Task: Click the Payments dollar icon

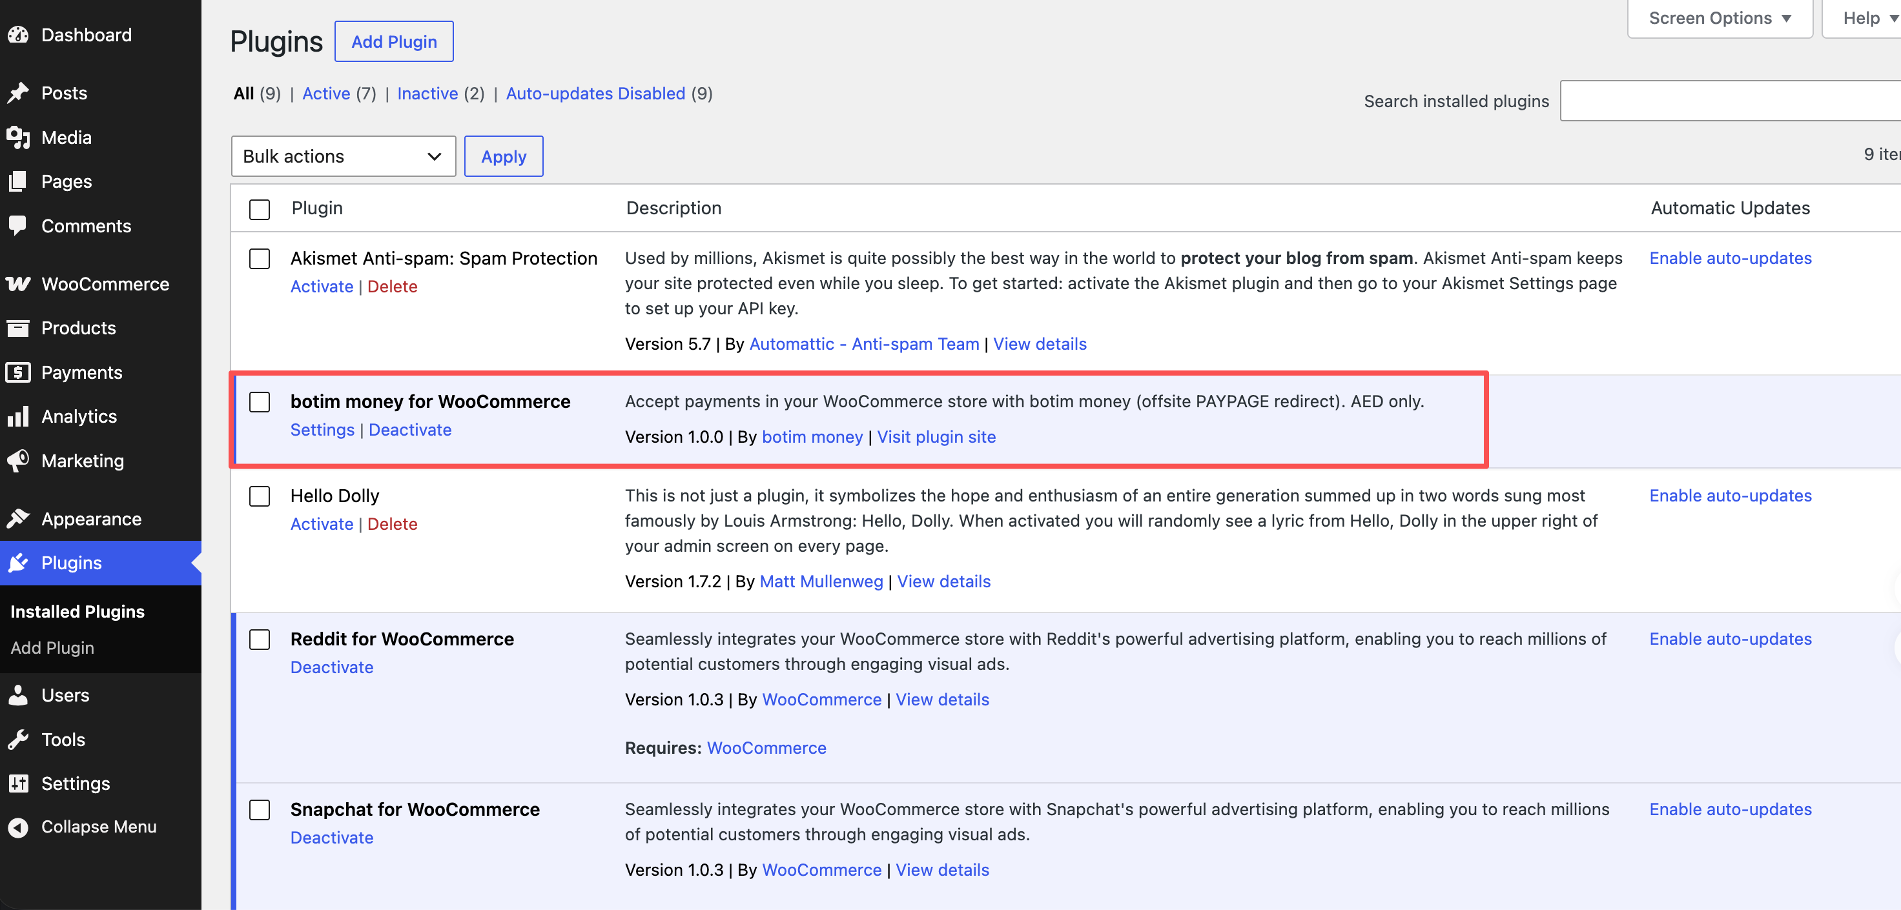Action: 19,372
